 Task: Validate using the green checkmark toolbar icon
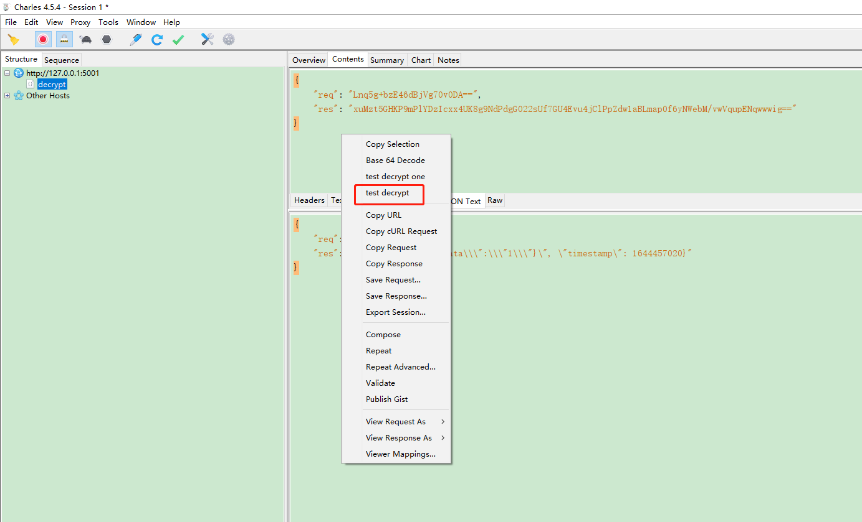point(178,39)
